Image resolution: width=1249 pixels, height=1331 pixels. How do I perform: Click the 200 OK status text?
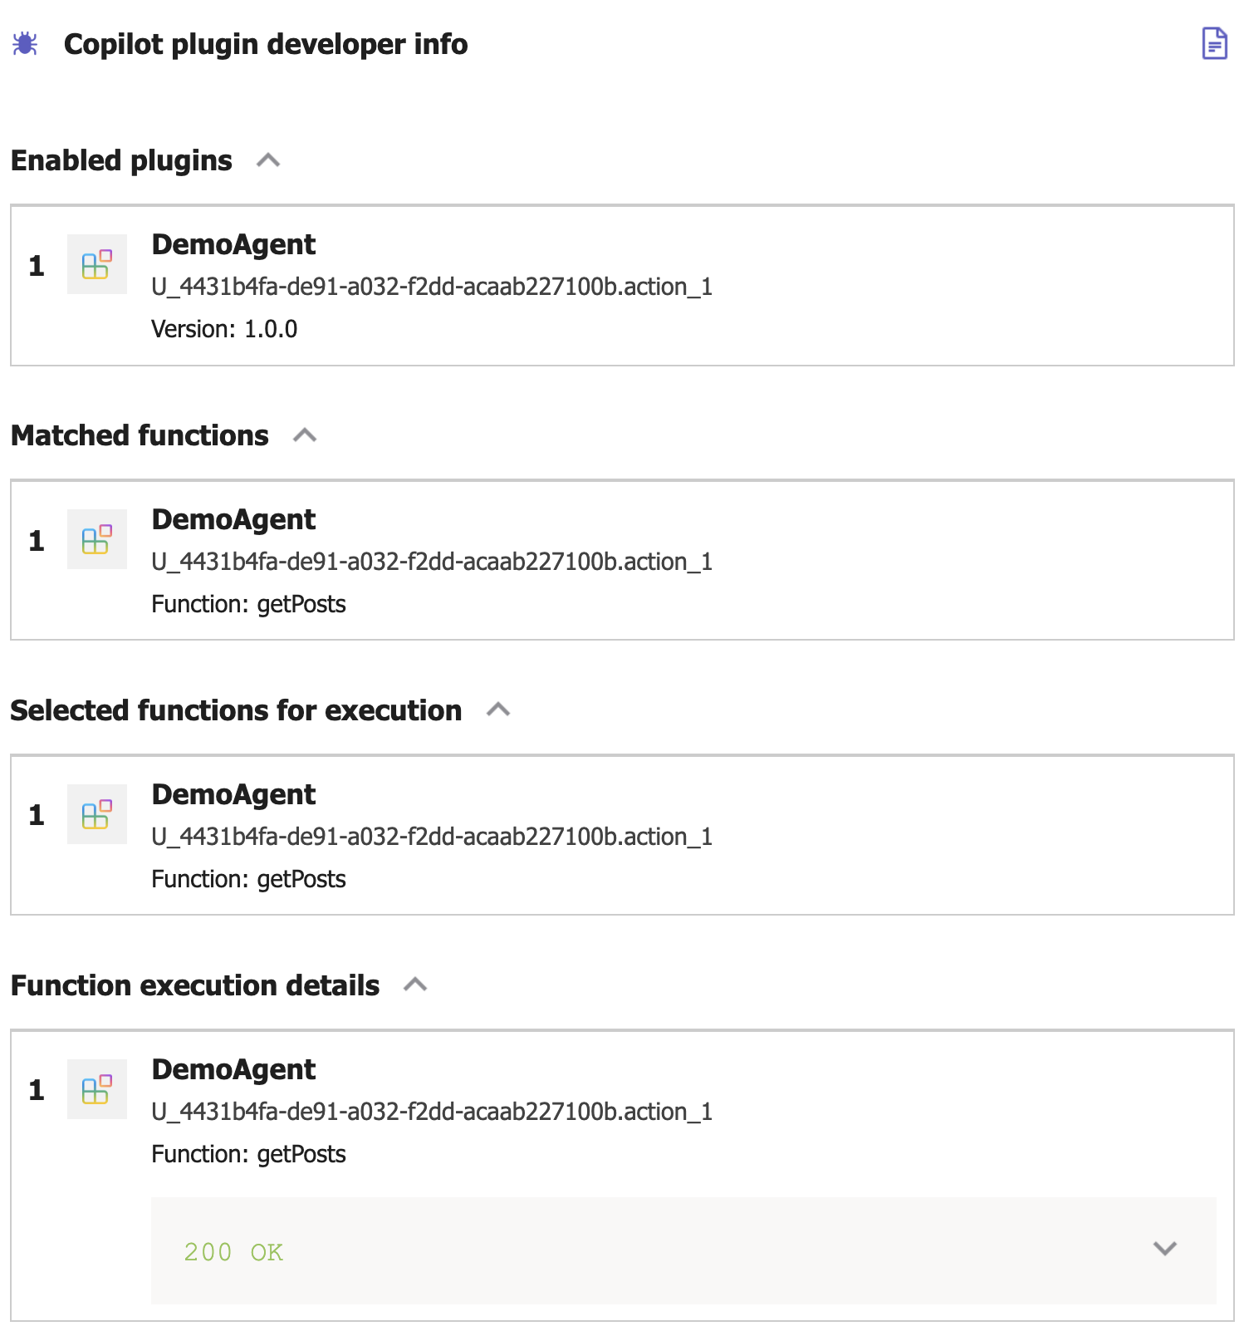point(233,1252)
